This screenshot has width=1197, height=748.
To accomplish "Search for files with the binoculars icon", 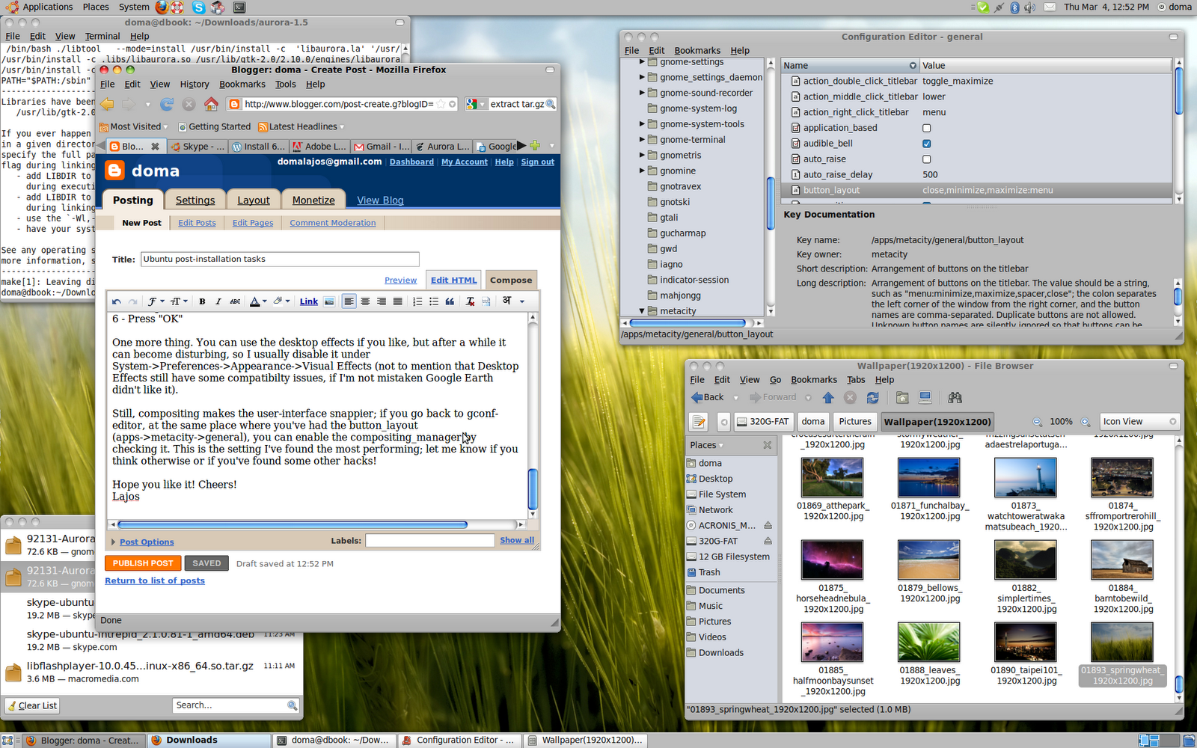I will [x=955, y=397].
